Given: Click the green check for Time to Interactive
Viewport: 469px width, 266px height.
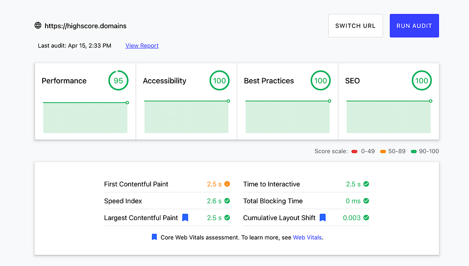Looking at the screenshot, I should pos(366,184).
